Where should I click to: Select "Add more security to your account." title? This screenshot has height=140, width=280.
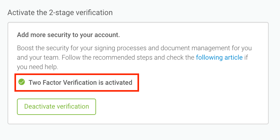(68, 35)
